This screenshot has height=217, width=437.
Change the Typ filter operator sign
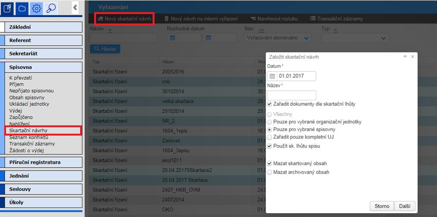tap(335, 30)
